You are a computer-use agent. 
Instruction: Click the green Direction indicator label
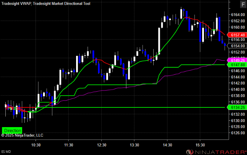pos(12,130)
